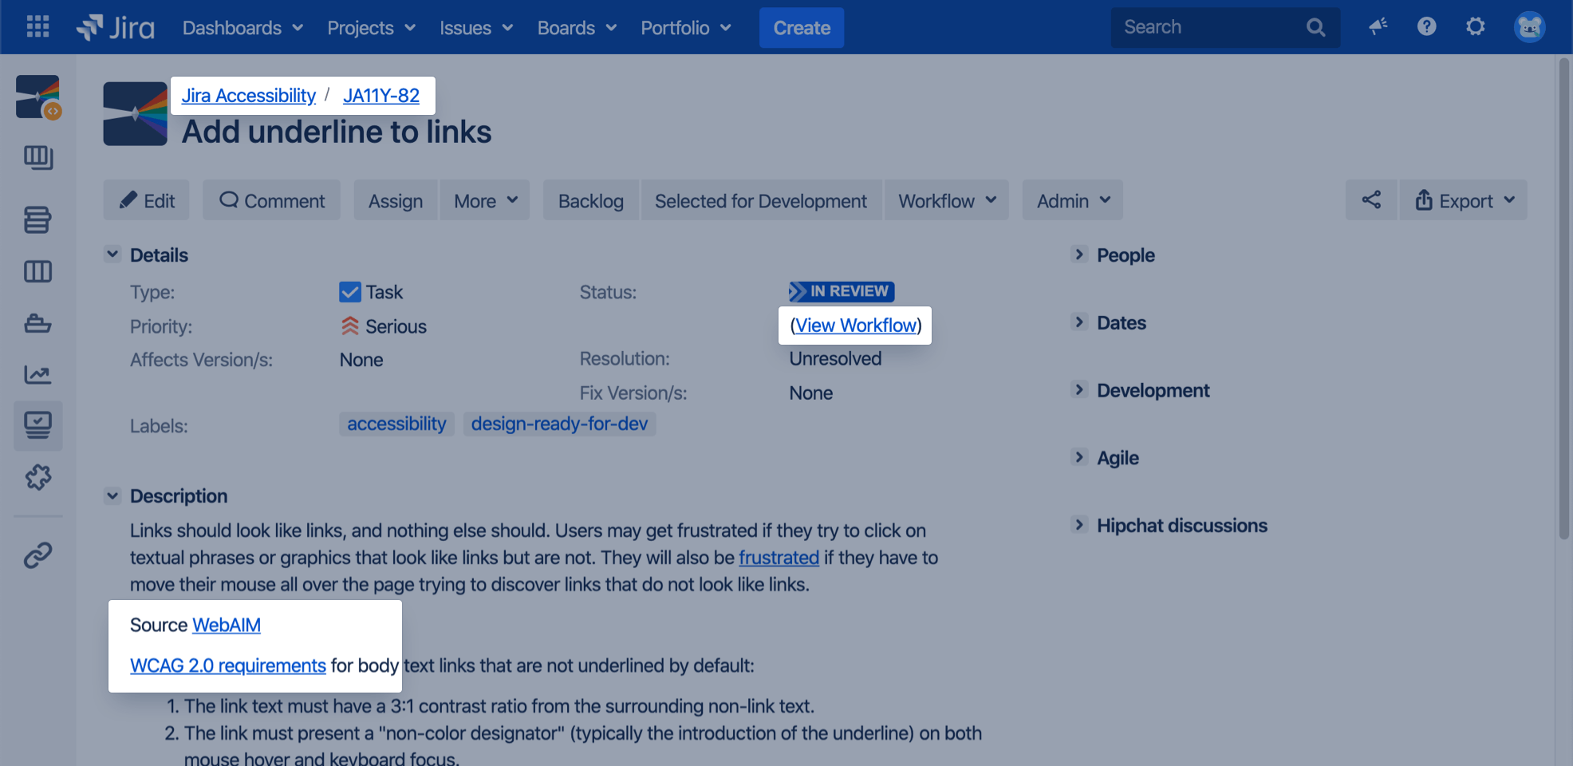Screen dimensions: 1573x766
Task: Open the JA11Y-82 issue key link
Action: coord(381,95)
